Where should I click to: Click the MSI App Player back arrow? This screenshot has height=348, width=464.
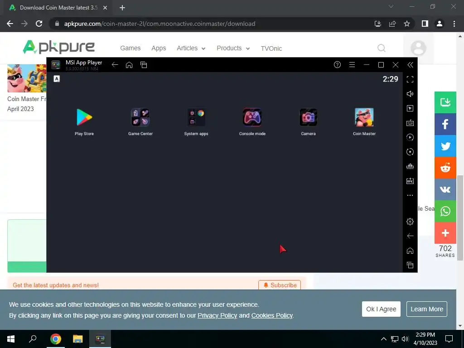click(115, 65)
